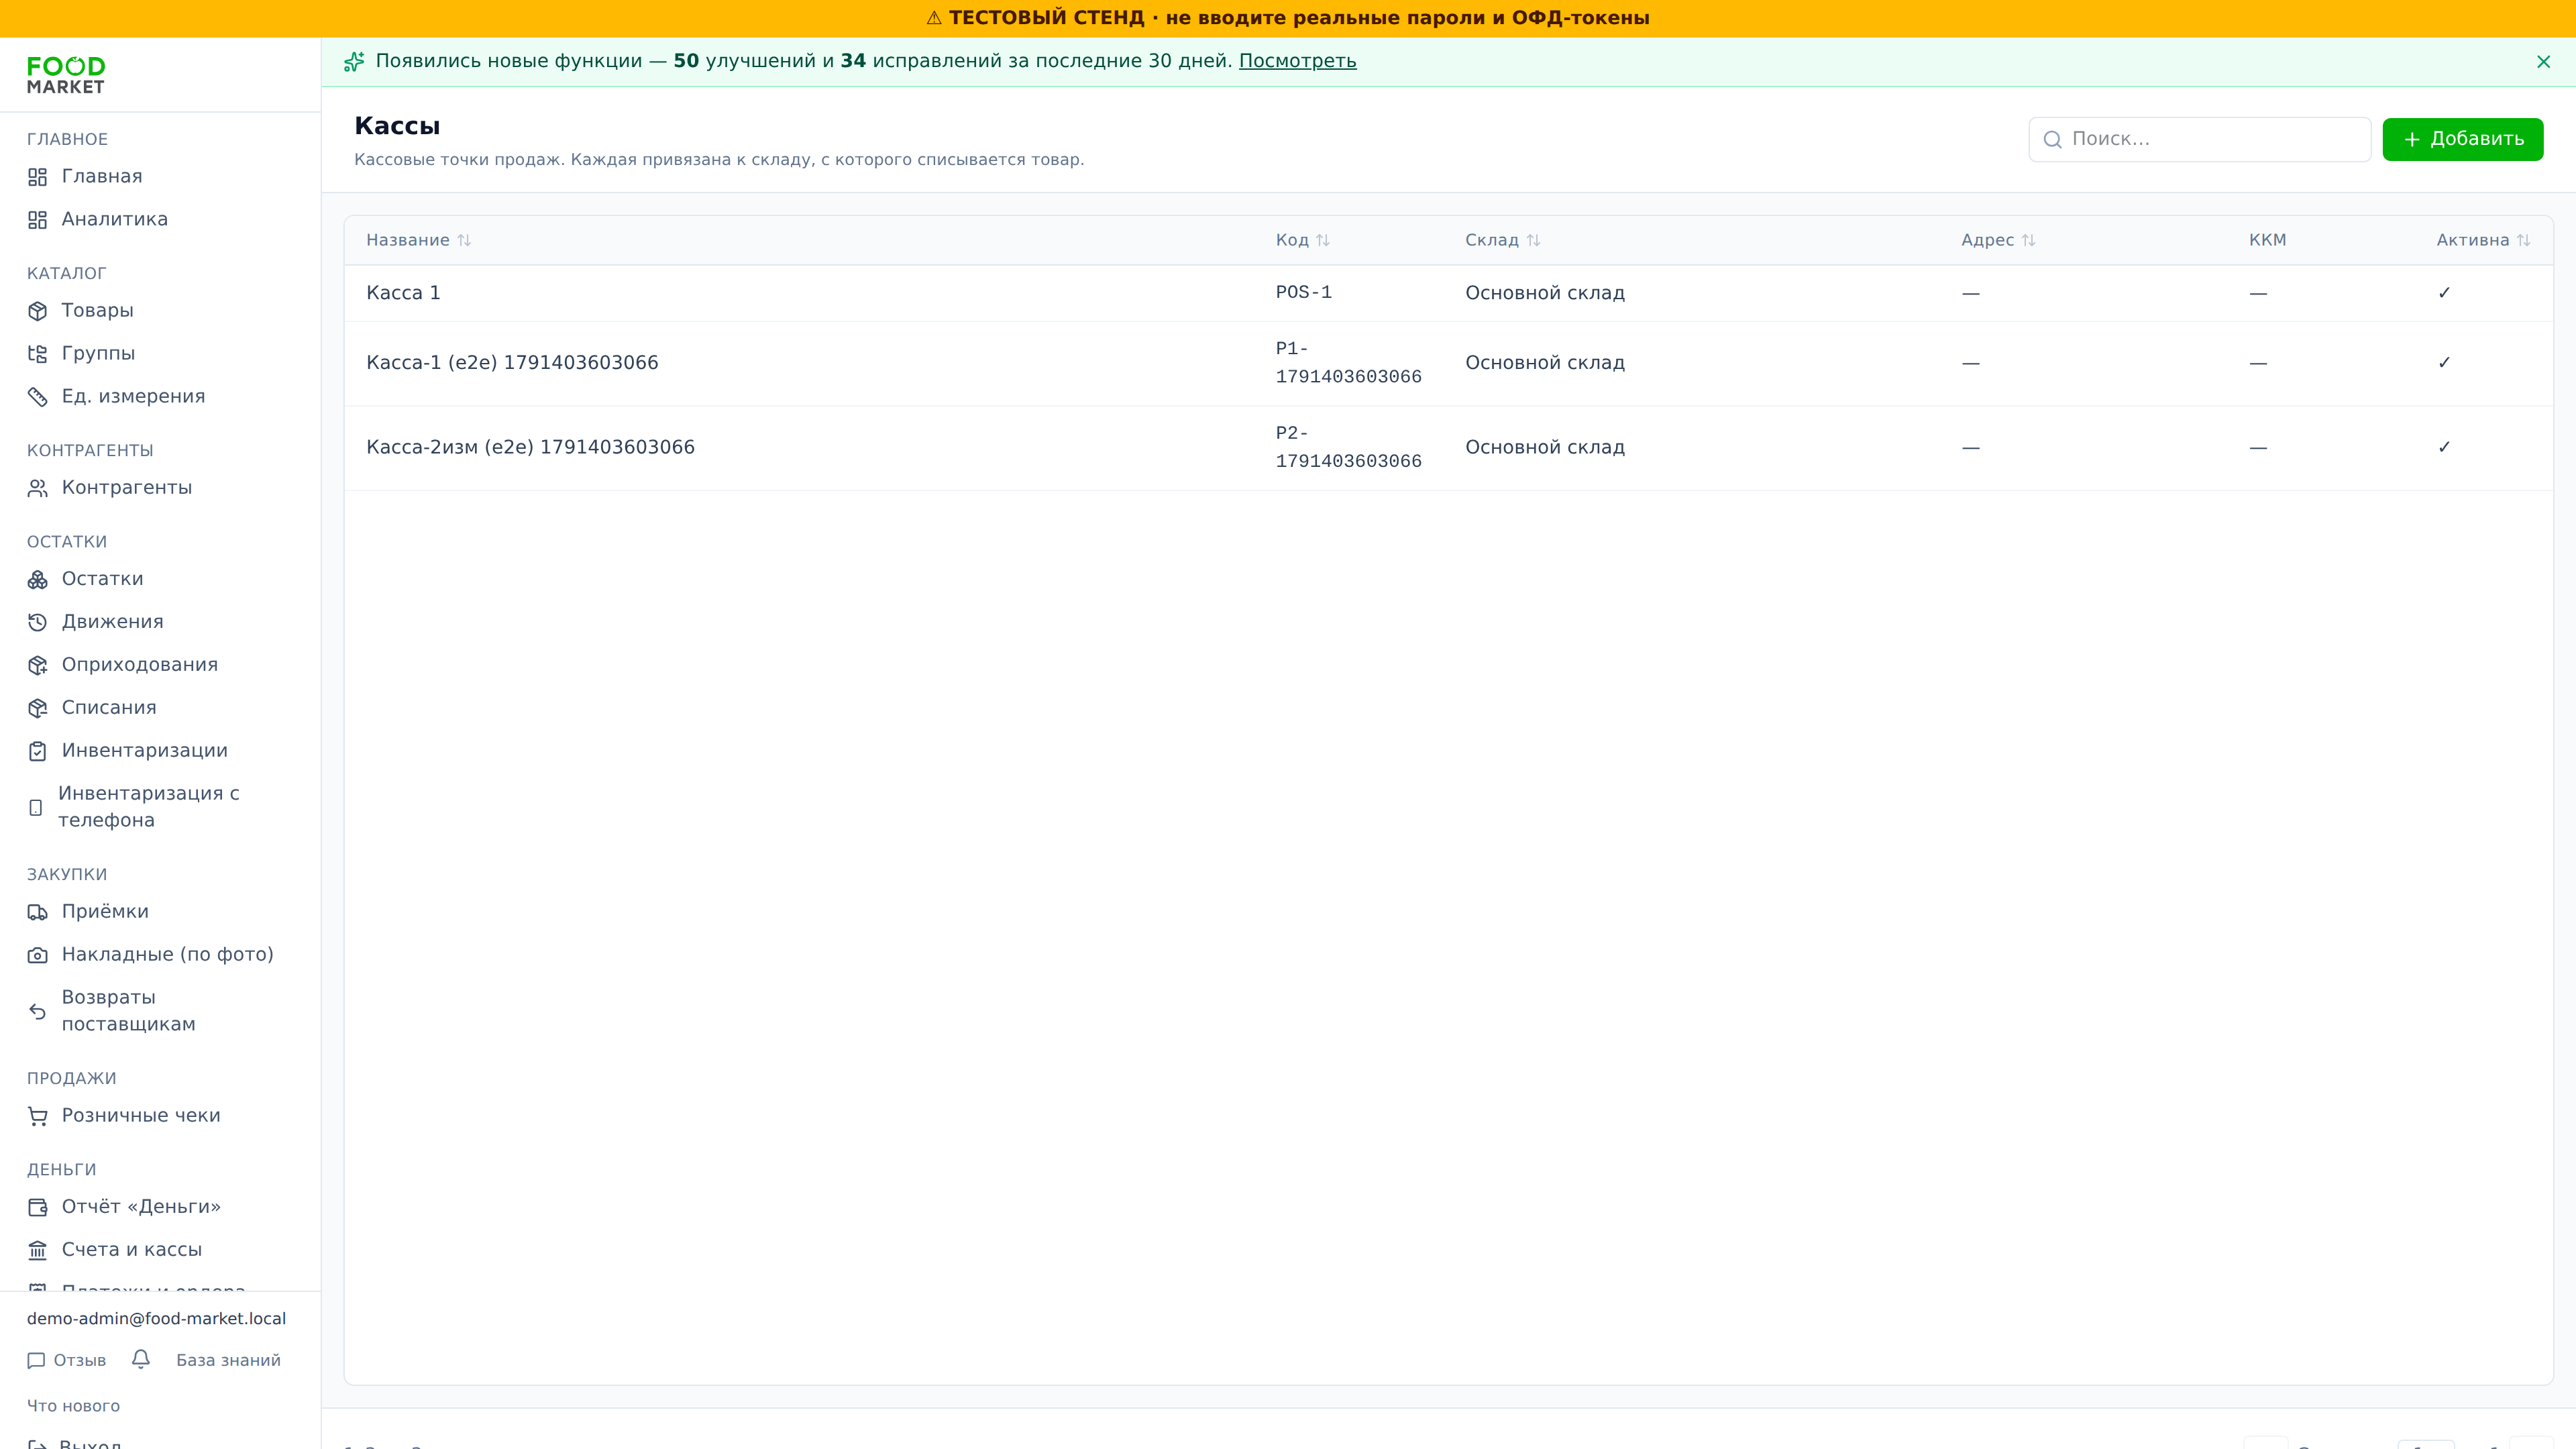The width and height of the screenshot is (2576, 1449).
Task: Click the Приёмки truck icon
Action: [x=37, y=912]
